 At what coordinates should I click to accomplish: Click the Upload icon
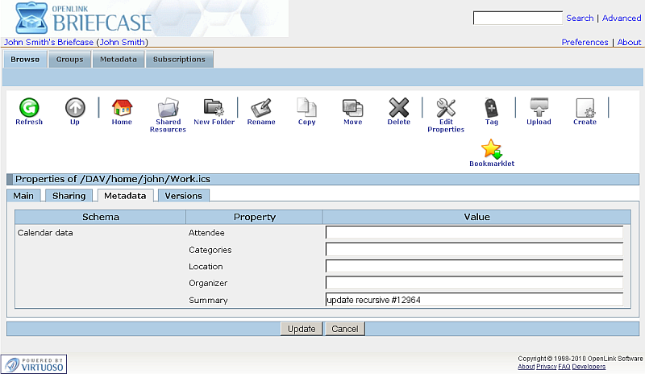coord(539,107)
